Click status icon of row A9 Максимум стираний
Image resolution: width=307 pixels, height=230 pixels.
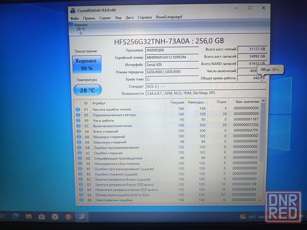(79, 142)
